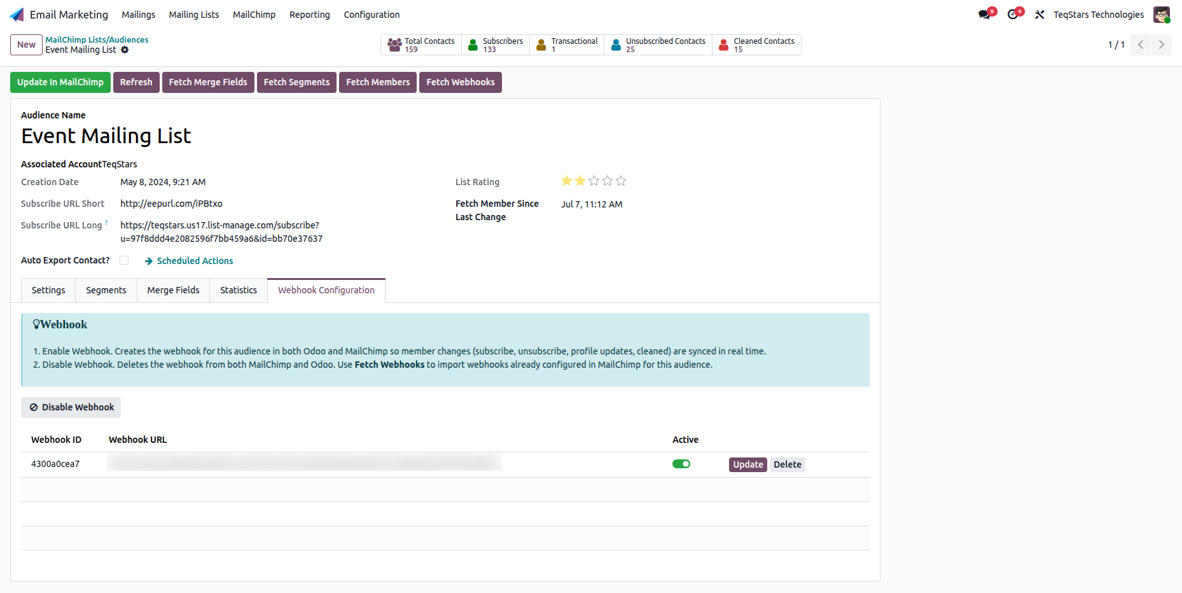Click the blurred Webhook URL cell
This screenshot has width=1182, height=593.
(x=305, y=463)
